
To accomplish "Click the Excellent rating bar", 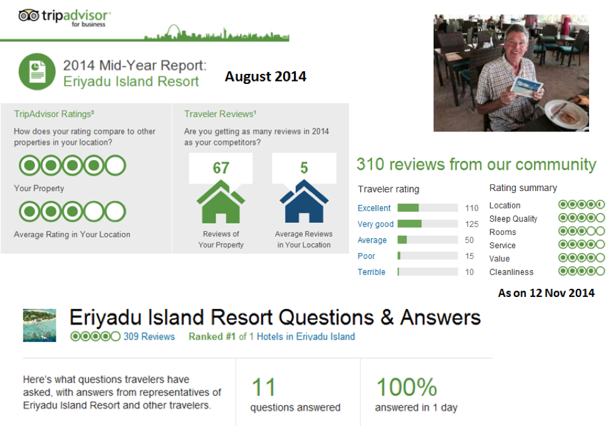I will click(427, 208).
